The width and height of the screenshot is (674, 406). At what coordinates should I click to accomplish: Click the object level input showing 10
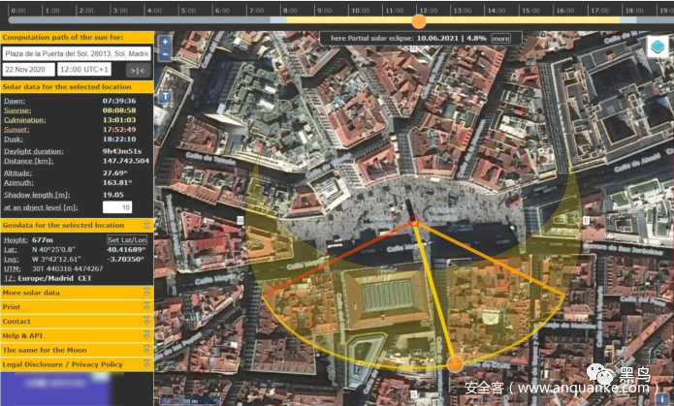(x=117, y=207)
